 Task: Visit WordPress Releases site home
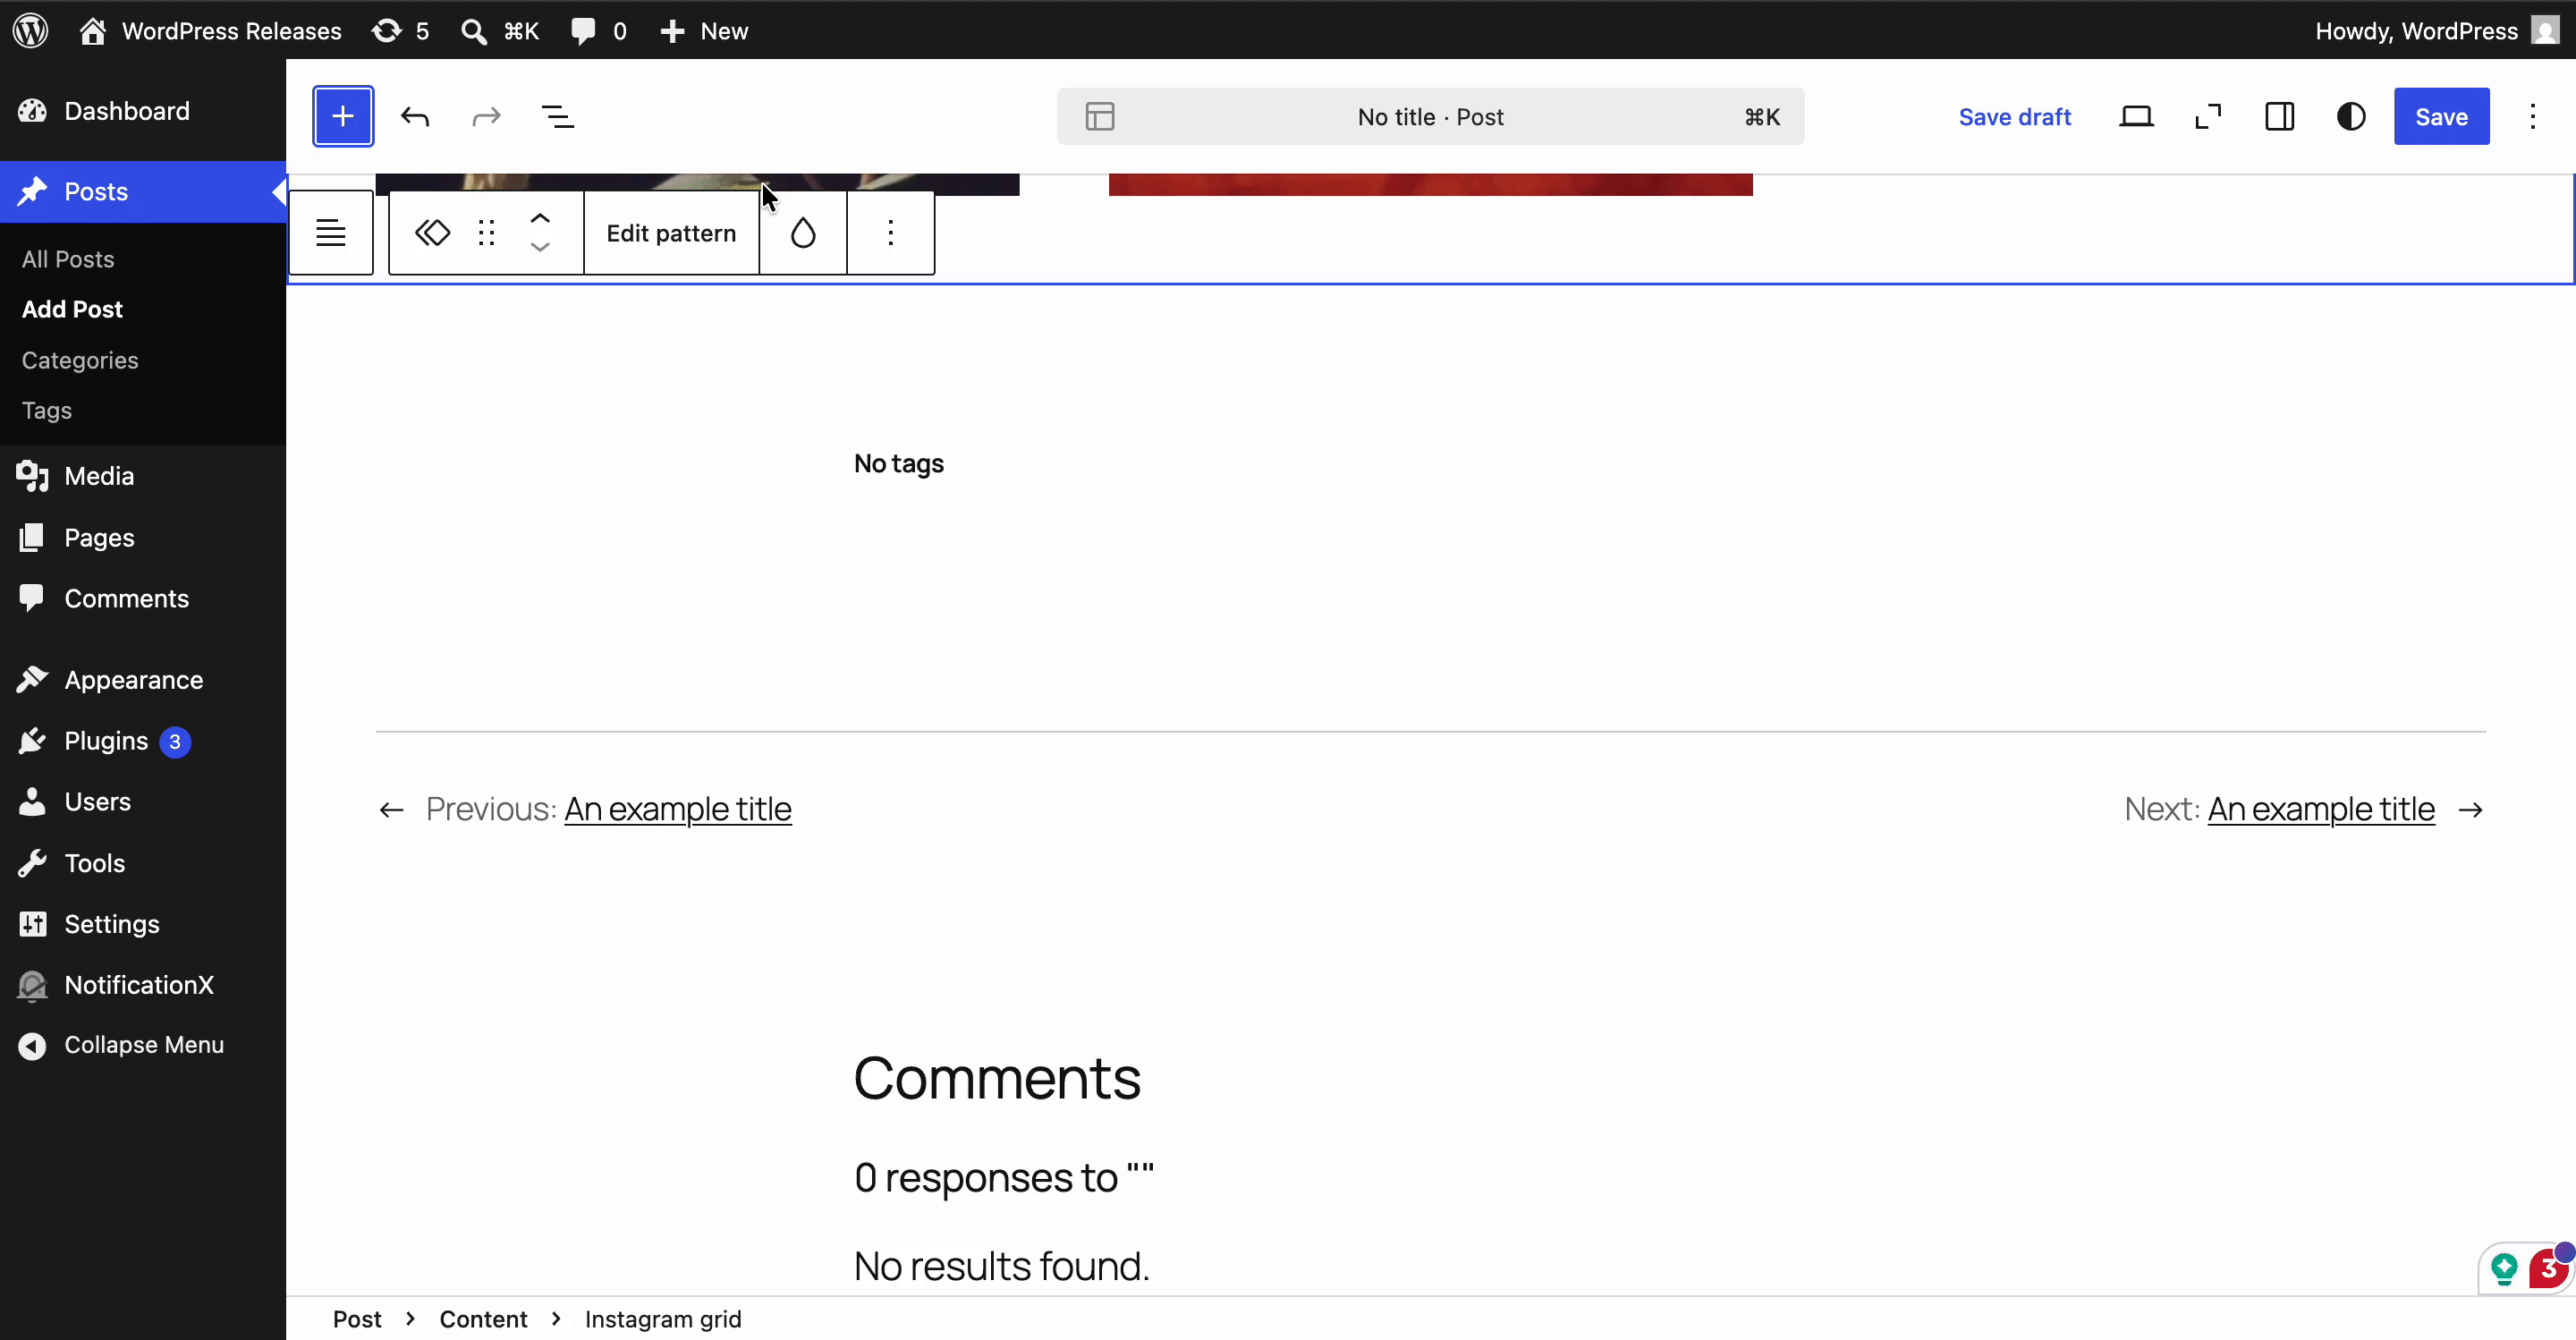click(211, 31)
